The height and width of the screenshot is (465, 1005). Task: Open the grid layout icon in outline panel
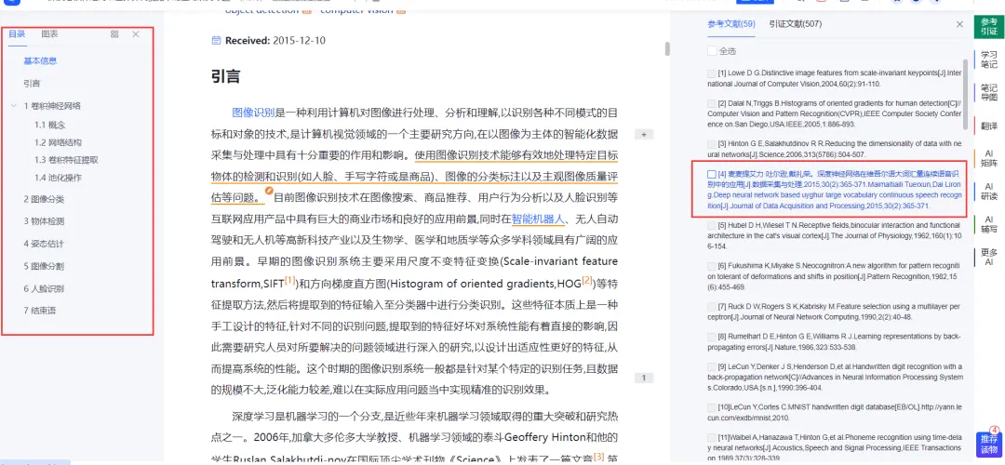pyautogui.click(x=114, y=34)
